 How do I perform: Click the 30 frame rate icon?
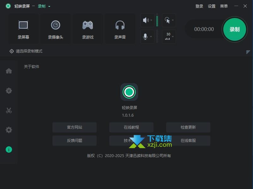coord(168,36)
